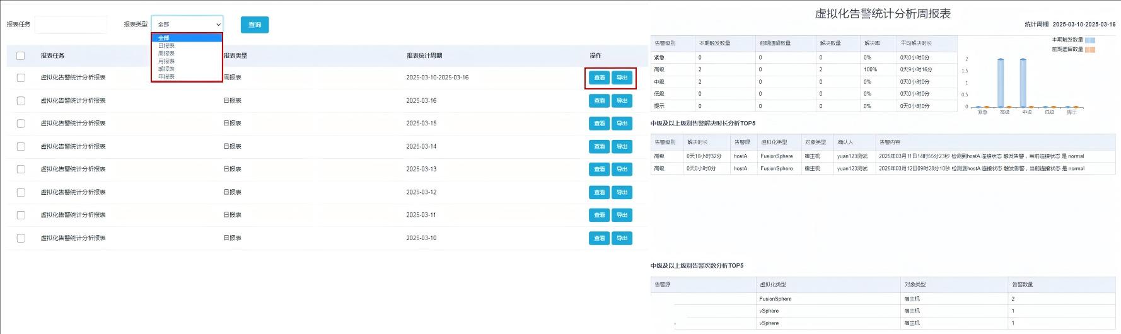
Task: Choose 日报表 from the report type list
Action: [x=166, y=45]
